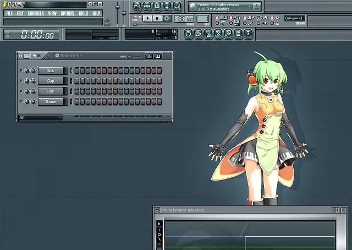Toggle the Kick channel selector LED
This screenshot has width=352, height=250.
(71, 70)
